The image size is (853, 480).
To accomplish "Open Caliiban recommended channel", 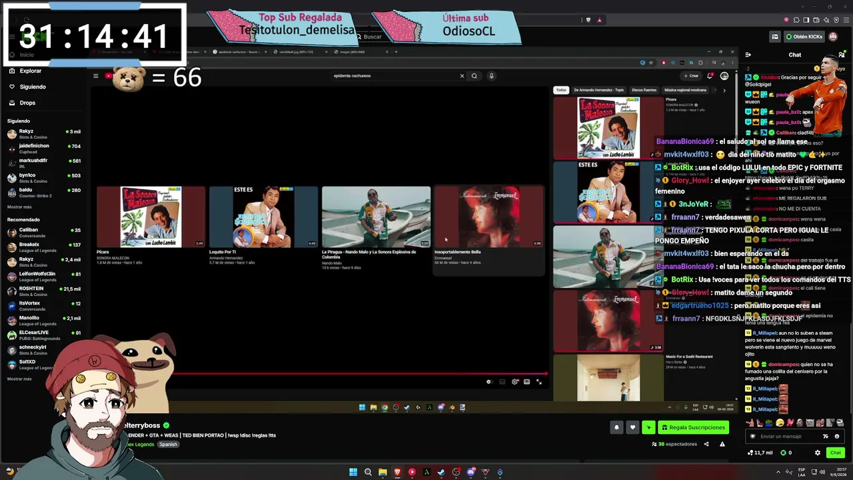I will tap(44, 232).
